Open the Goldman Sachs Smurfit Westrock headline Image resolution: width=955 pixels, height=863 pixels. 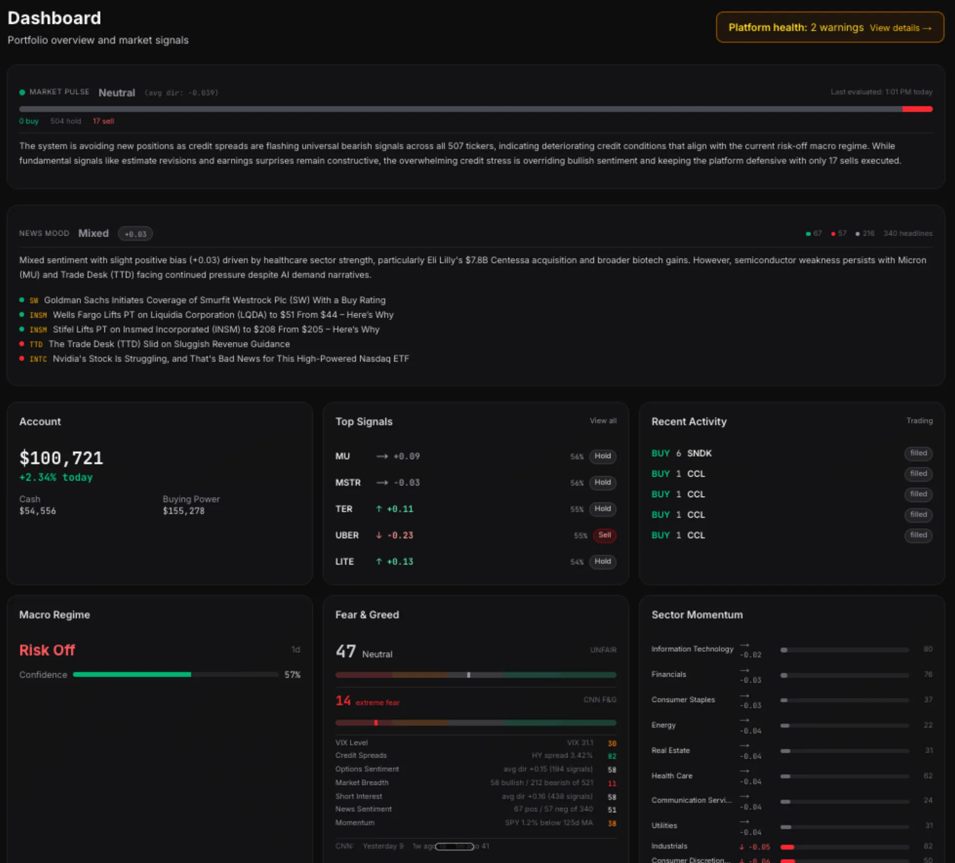[215, 300]
